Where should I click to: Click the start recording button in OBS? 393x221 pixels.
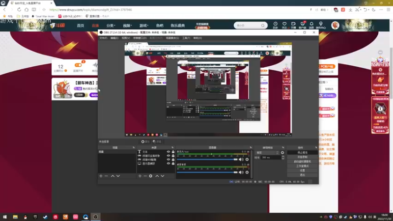[x=302, y=157]
